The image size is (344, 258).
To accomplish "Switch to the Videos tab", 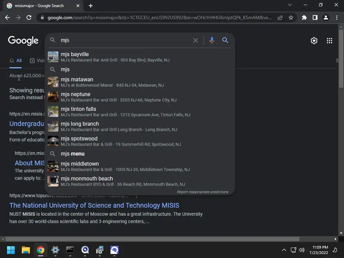I will (x=37, y=60).
